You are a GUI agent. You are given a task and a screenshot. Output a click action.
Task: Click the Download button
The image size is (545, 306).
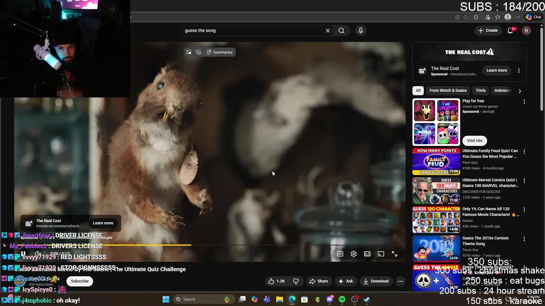(376, 281)
